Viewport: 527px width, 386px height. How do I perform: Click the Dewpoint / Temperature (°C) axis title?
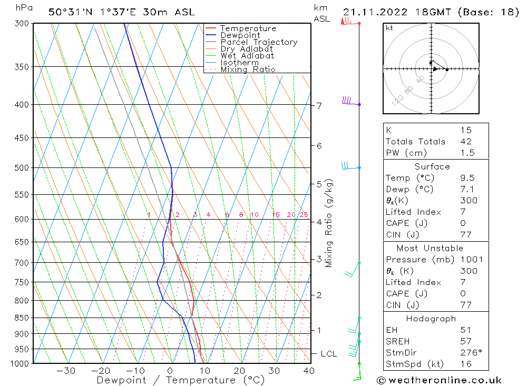pyautogui.click(x=181, y=380)
